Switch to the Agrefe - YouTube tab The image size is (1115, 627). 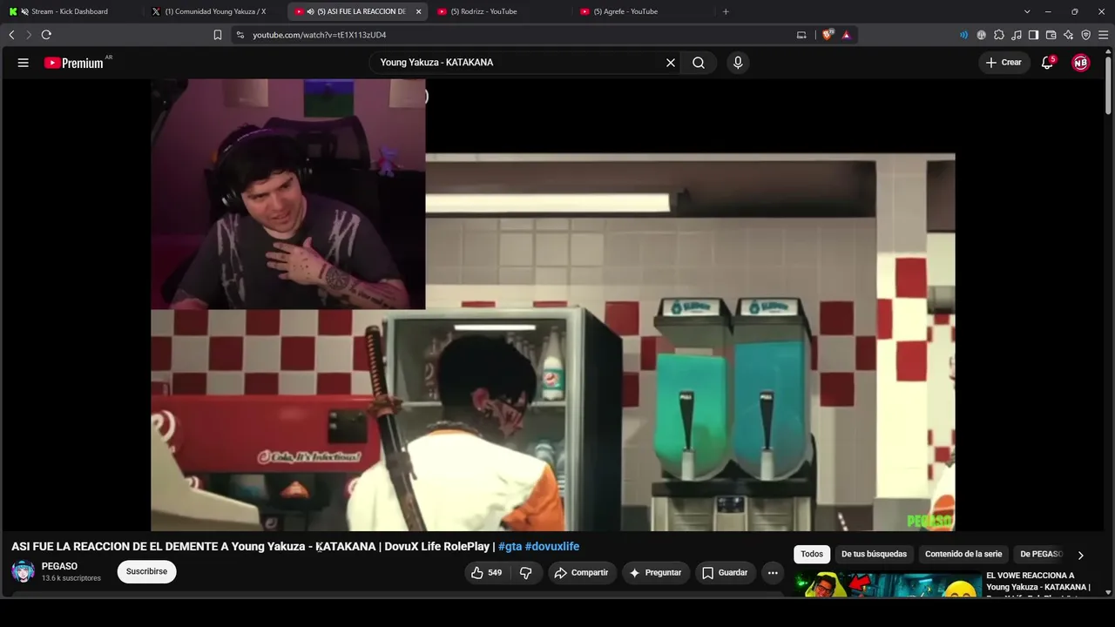coord(644,11)
